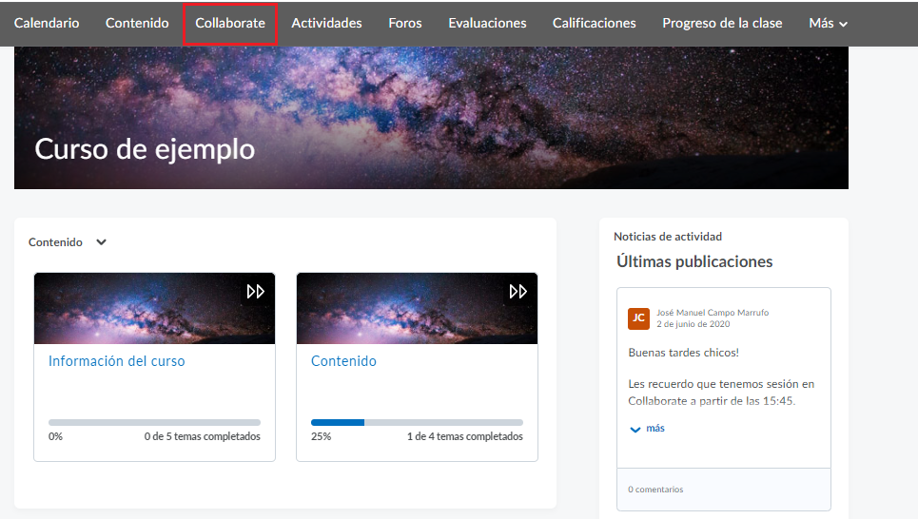Open the Contenido widget dropdown arrow
This screenshot has height=519, width=918.
coord(101,242)
